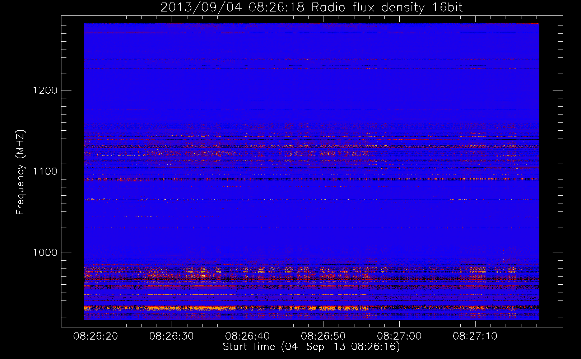Click the frequency tick label 1200

[45, 90]
